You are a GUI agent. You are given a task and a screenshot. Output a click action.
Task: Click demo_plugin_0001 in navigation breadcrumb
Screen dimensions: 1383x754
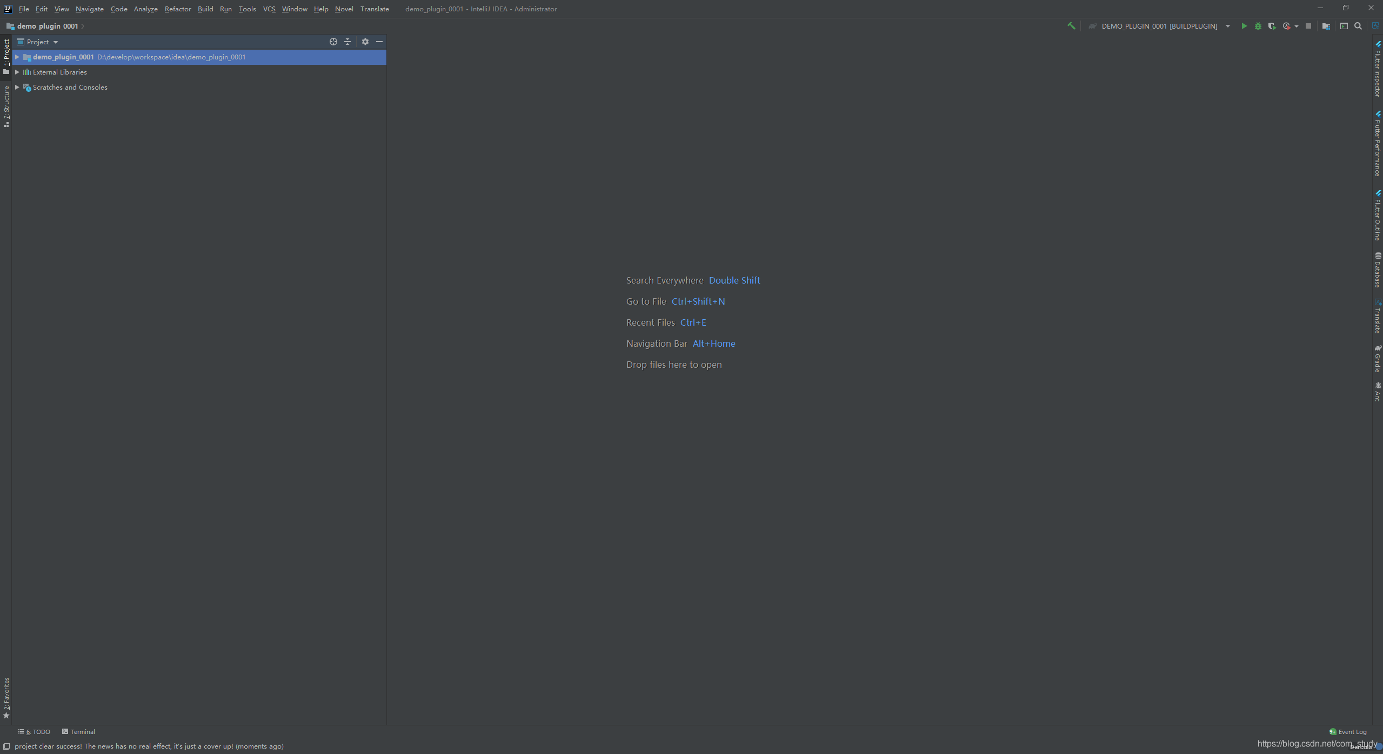(x=48, y=26)
